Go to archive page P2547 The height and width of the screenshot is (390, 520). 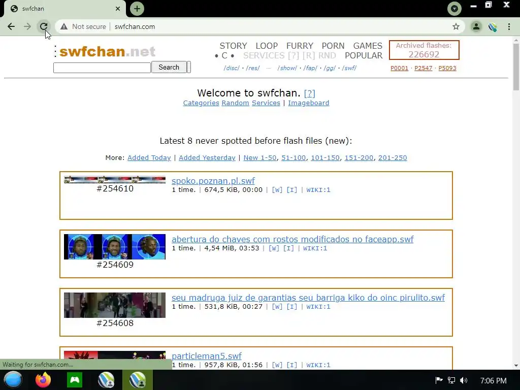[x=423, y=68]
